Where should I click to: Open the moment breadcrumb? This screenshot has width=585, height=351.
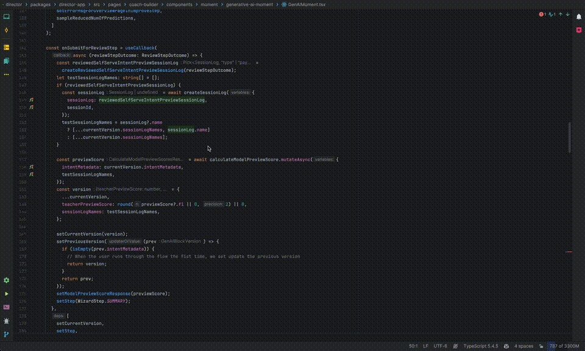pos(209,4)
